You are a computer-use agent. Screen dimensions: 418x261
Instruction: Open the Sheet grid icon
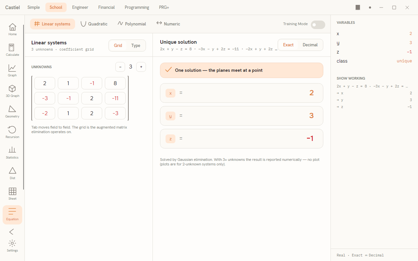12,194
